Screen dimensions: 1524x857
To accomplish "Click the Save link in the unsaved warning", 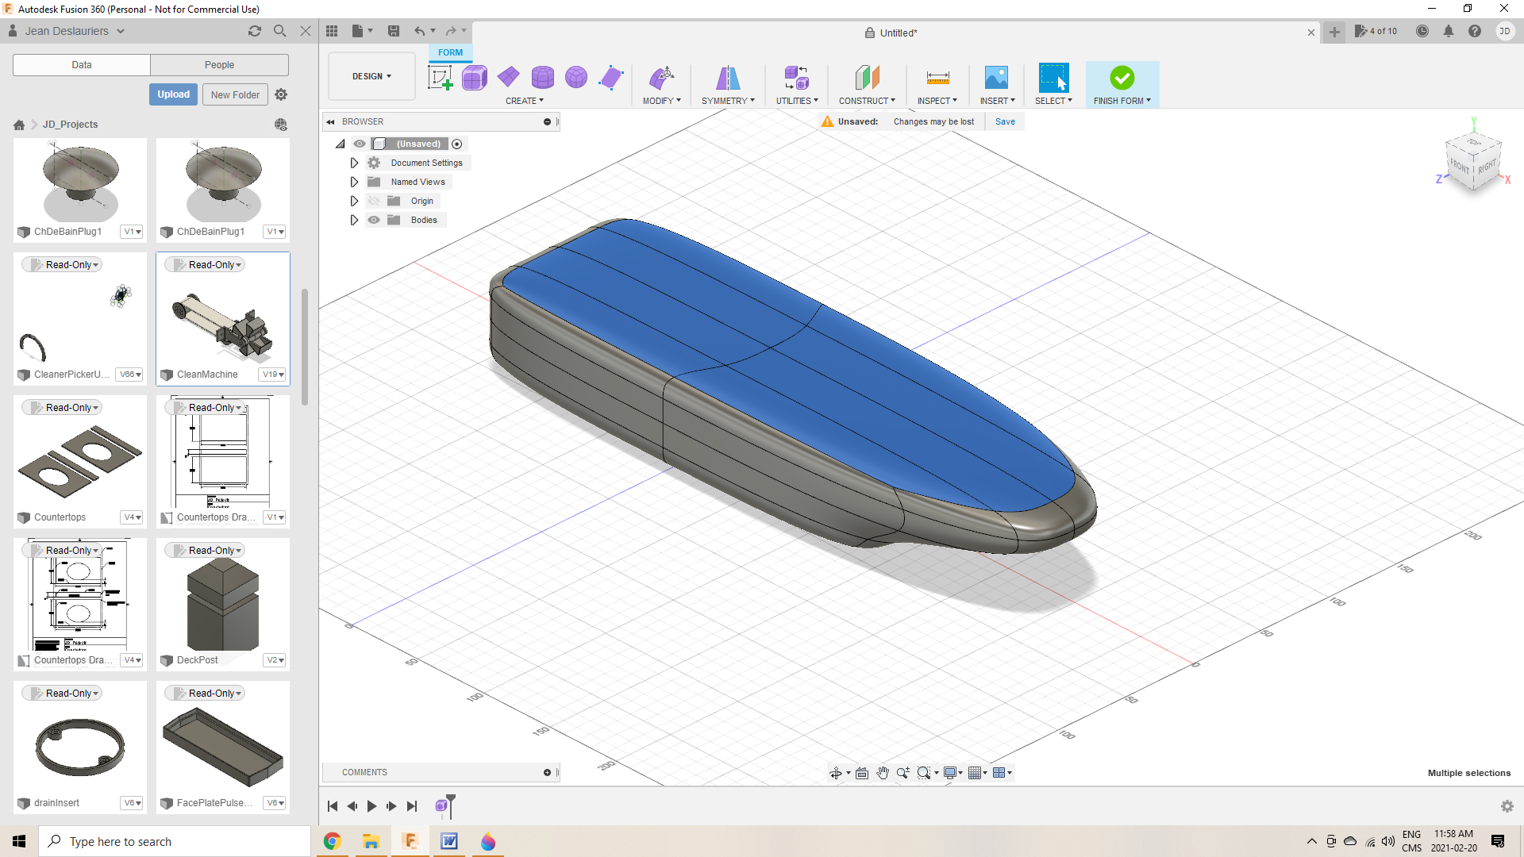I will [x=1005, y=121].
